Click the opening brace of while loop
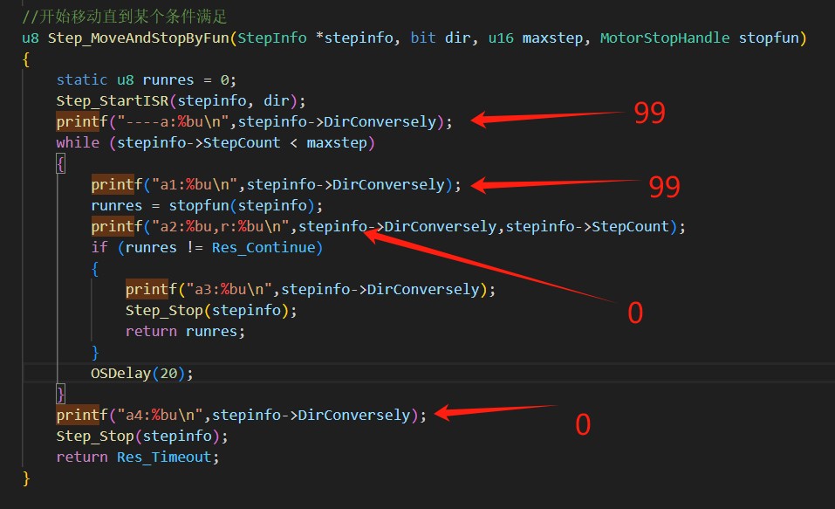835x509 pixels. [61, 164]
